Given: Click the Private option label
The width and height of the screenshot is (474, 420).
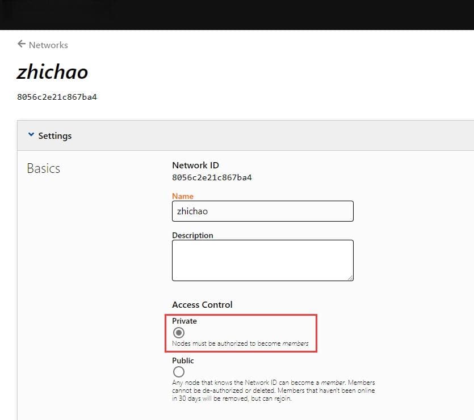Looking at the screenshot, I should click(x=184, y=321).
